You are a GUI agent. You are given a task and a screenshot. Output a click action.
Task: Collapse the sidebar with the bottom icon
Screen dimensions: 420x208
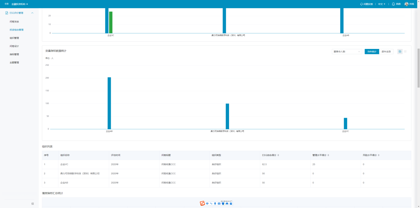click(32, 203)
